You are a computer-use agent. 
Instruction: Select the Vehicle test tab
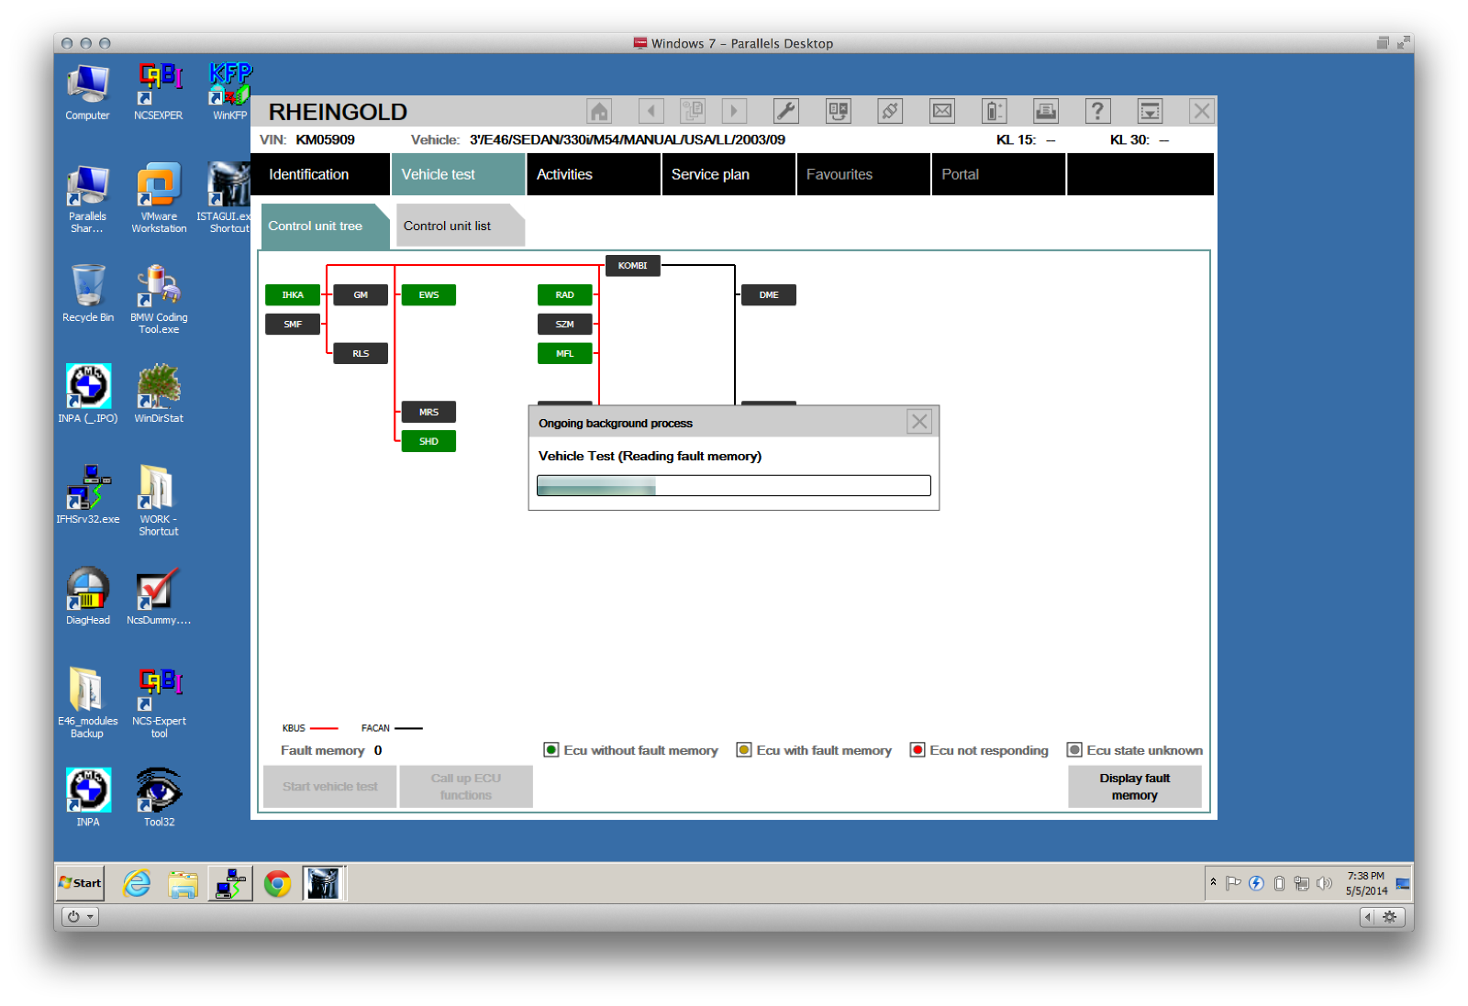pyautogui.click(x=458, y=174)
